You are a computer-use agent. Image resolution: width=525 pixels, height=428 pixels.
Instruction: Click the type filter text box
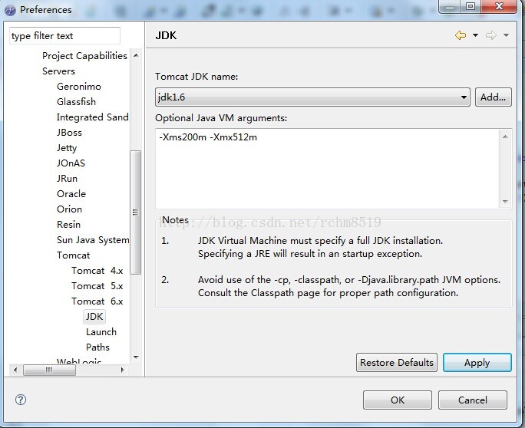tap(64, 36)
